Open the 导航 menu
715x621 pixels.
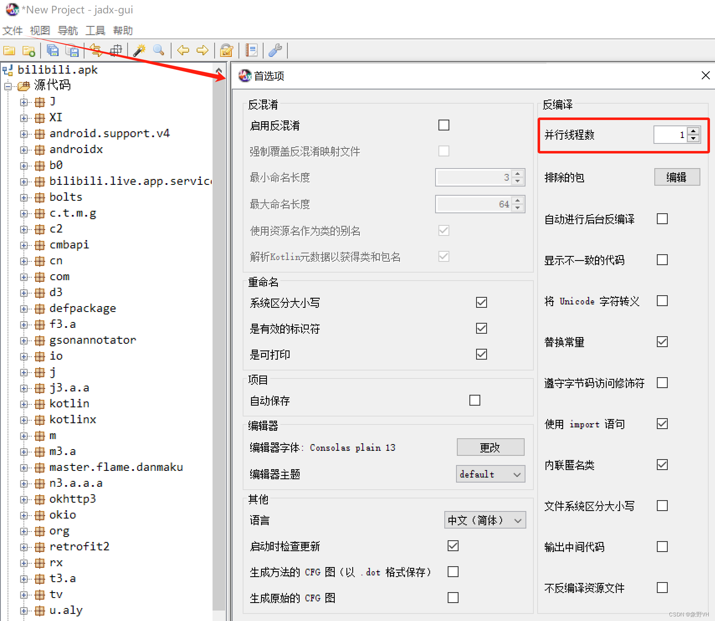click(68, 31)
